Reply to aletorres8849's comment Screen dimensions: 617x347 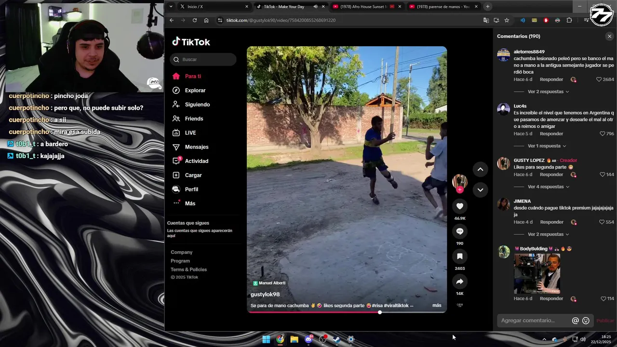[x=551, y=80]
